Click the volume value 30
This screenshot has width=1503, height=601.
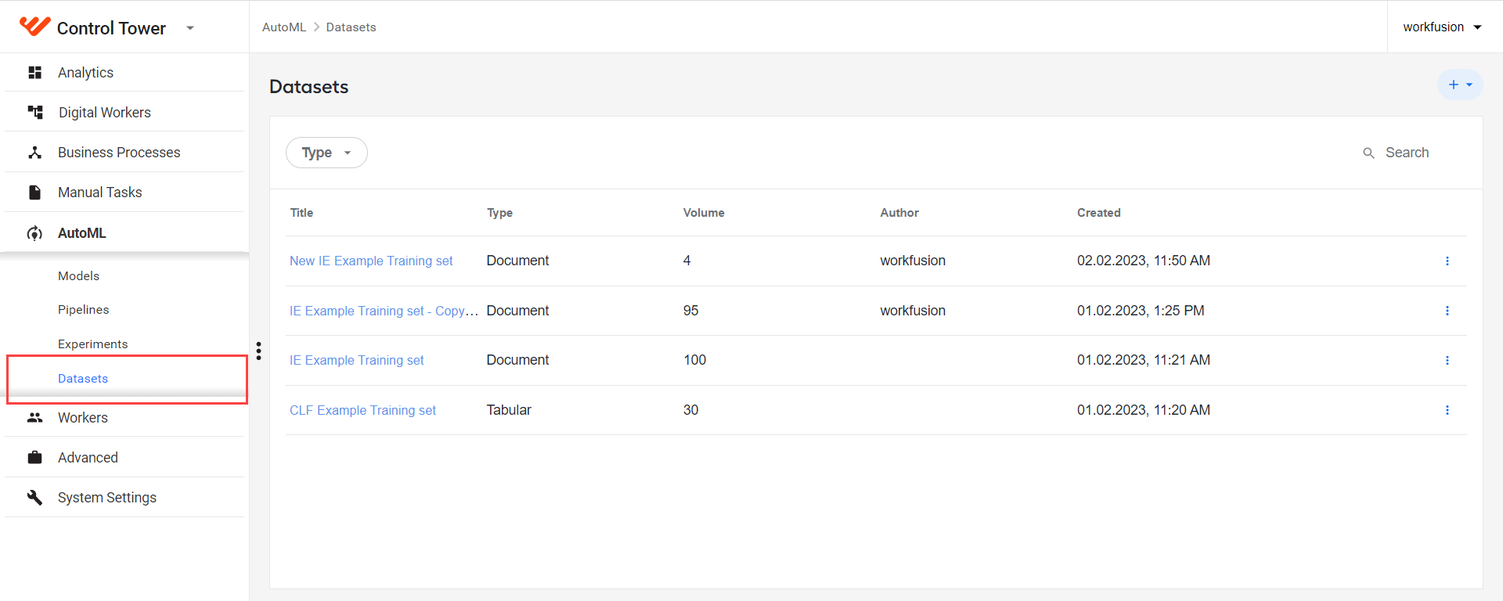[690, 410]
